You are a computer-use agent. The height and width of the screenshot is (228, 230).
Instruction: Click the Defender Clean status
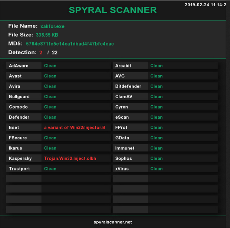point(50,117)
